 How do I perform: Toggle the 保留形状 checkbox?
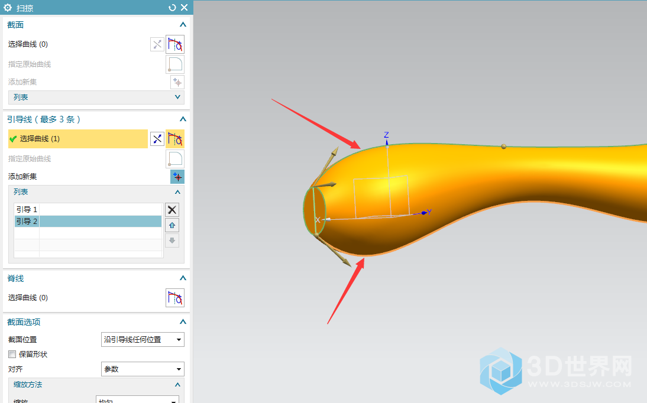point(12,354)
